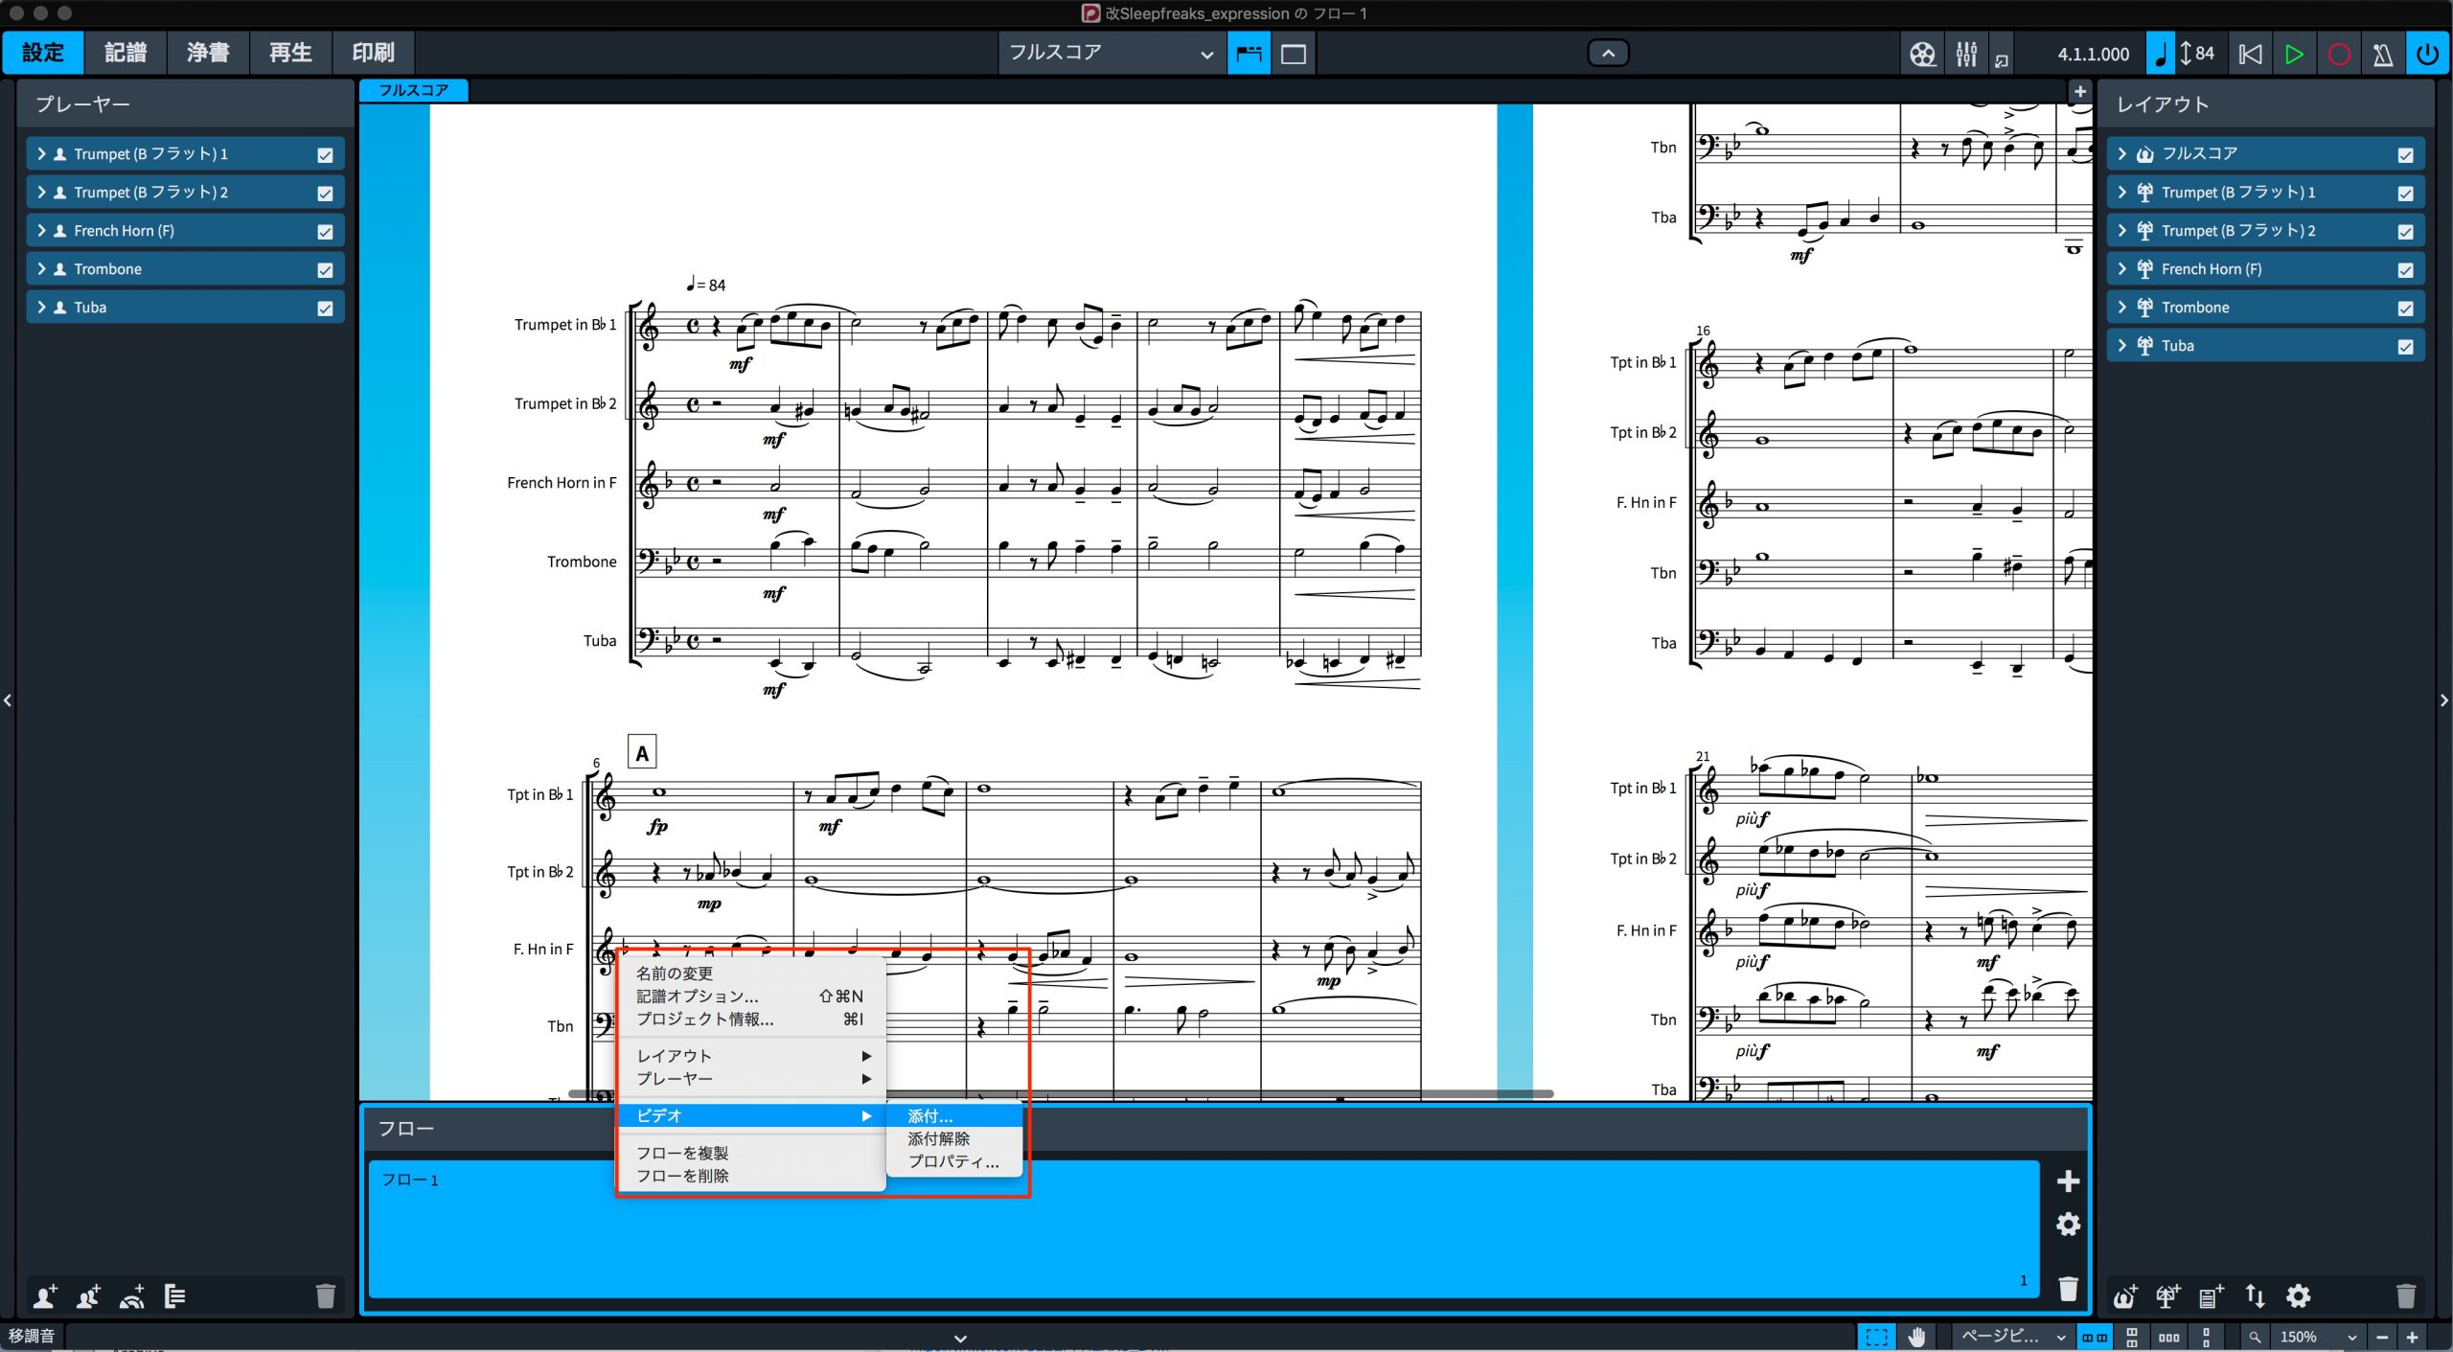Select フローを複製 from context menu
This screenshot has width=2453, height=1352.
(682, 1153)
